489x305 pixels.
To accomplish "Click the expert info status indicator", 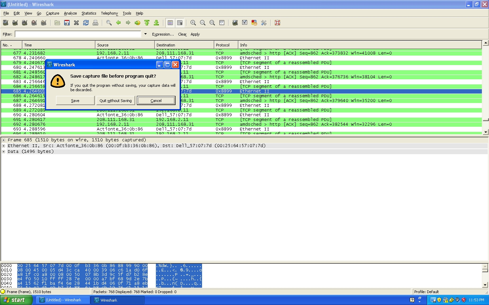I will (3, 291).
